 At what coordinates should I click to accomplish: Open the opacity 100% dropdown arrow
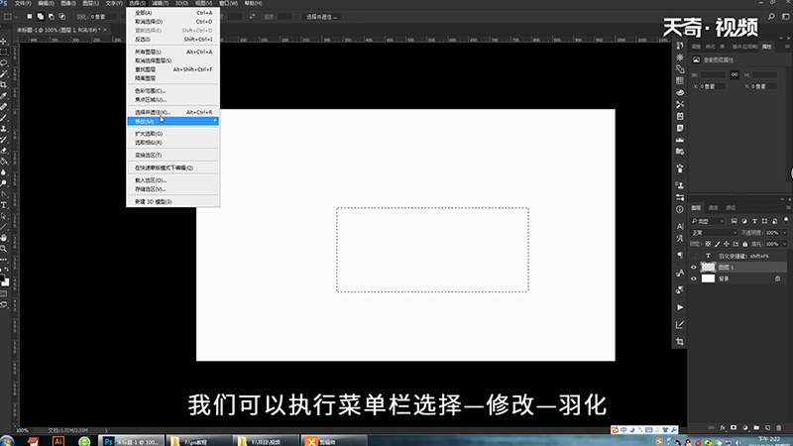click(x=784, y=233)
